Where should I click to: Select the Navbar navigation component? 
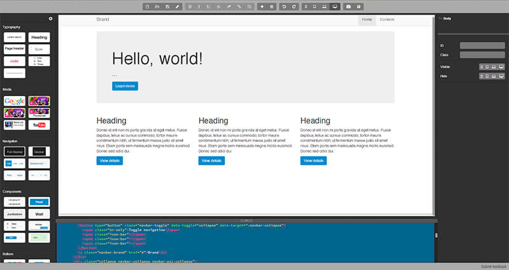coord(39,152)
